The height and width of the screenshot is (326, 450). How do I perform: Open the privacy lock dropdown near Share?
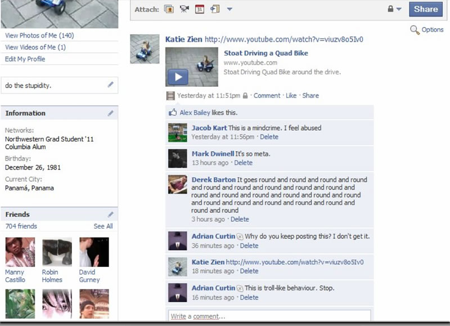click(394, 9)
